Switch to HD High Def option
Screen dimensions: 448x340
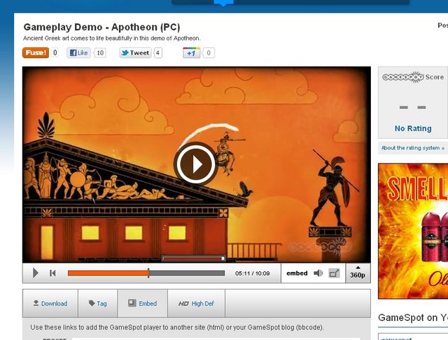(196, 303)
